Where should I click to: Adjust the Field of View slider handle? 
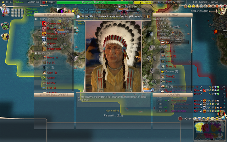pos(216,11)
